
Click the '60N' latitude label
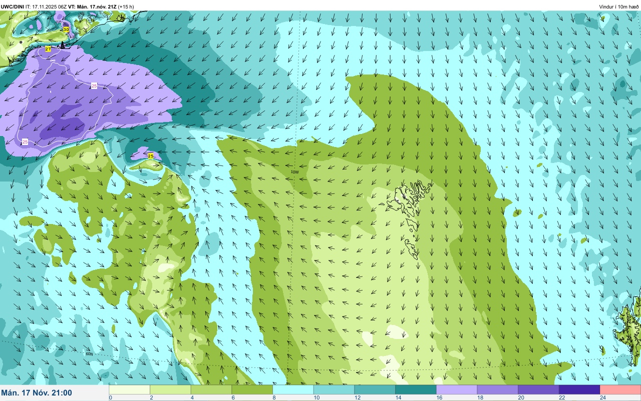[90, 353]
